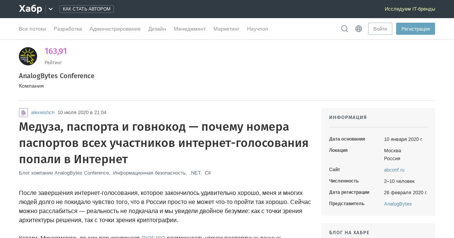Click the Хабр logo
Screen dimensions: 454x238
coord(31,9)
